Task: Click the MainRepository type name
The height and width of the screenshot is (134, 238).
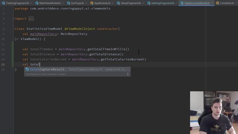Action: 74,34
